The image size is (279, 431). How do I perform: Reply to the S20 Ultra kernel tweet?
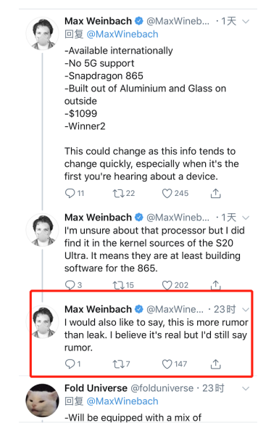pos(70,284)
